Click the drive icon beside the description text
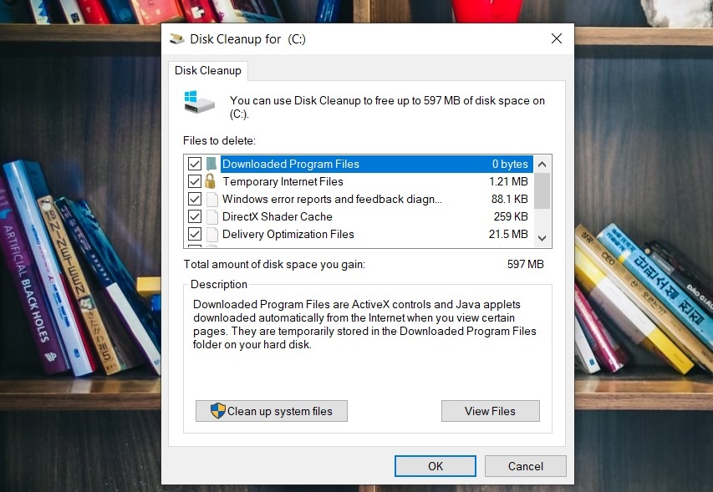This screenshot has height=492, width=713. click(199, 102)
